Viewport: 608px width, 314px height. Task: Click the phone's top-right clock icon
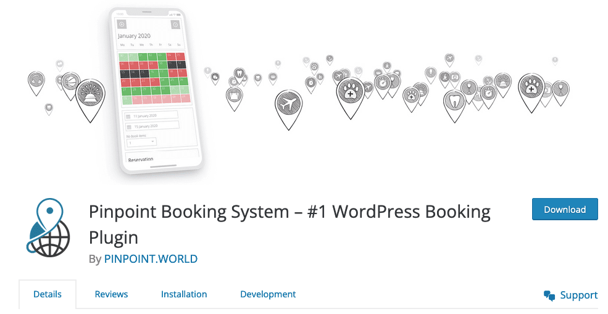tap(175, 25)
